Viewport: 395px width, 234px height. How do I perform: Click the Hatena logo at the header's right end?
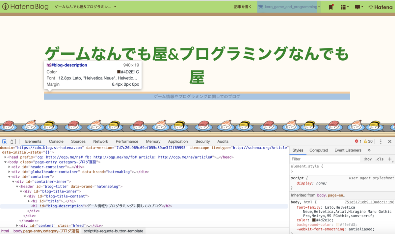(380, 7)
